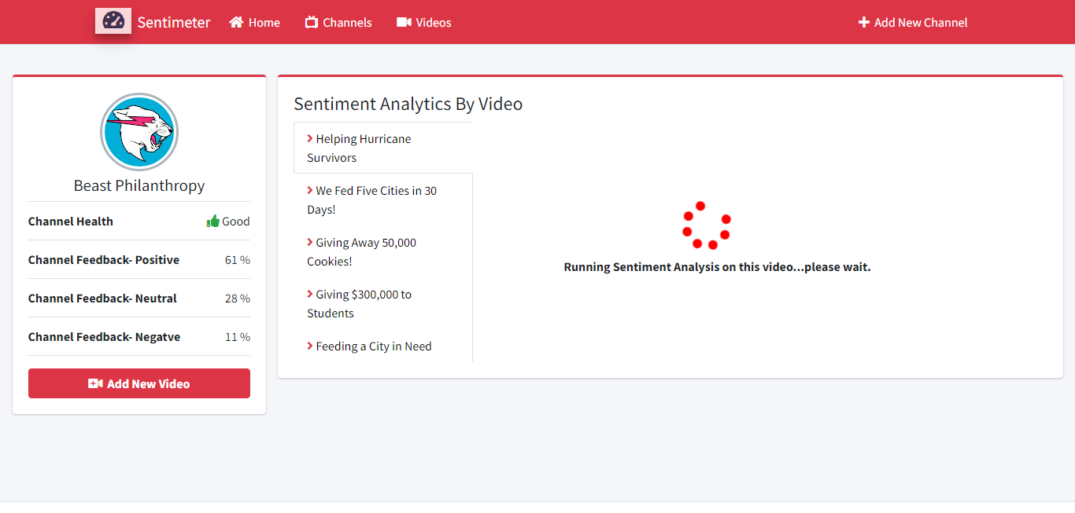Click the Channel Feedback- Positive label
Viewport: 1075px width, 513px height.
click(104, 260)
